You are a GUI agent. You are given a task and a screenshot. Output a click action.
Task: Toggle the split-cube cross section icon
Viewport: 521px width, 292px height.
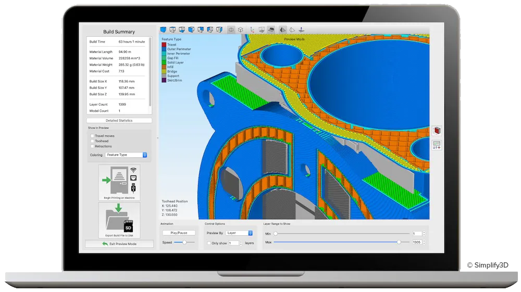(x=231, y=30)
